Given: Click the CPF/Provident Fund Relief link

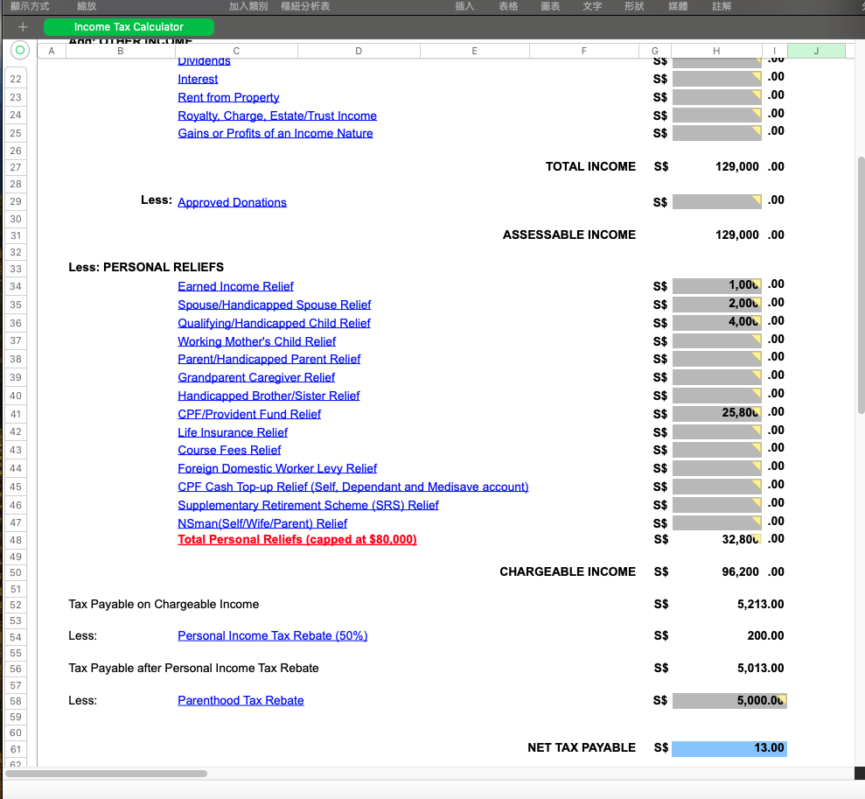Looking at the screenshot, I should pyautogui.click(x=249, y=414).
